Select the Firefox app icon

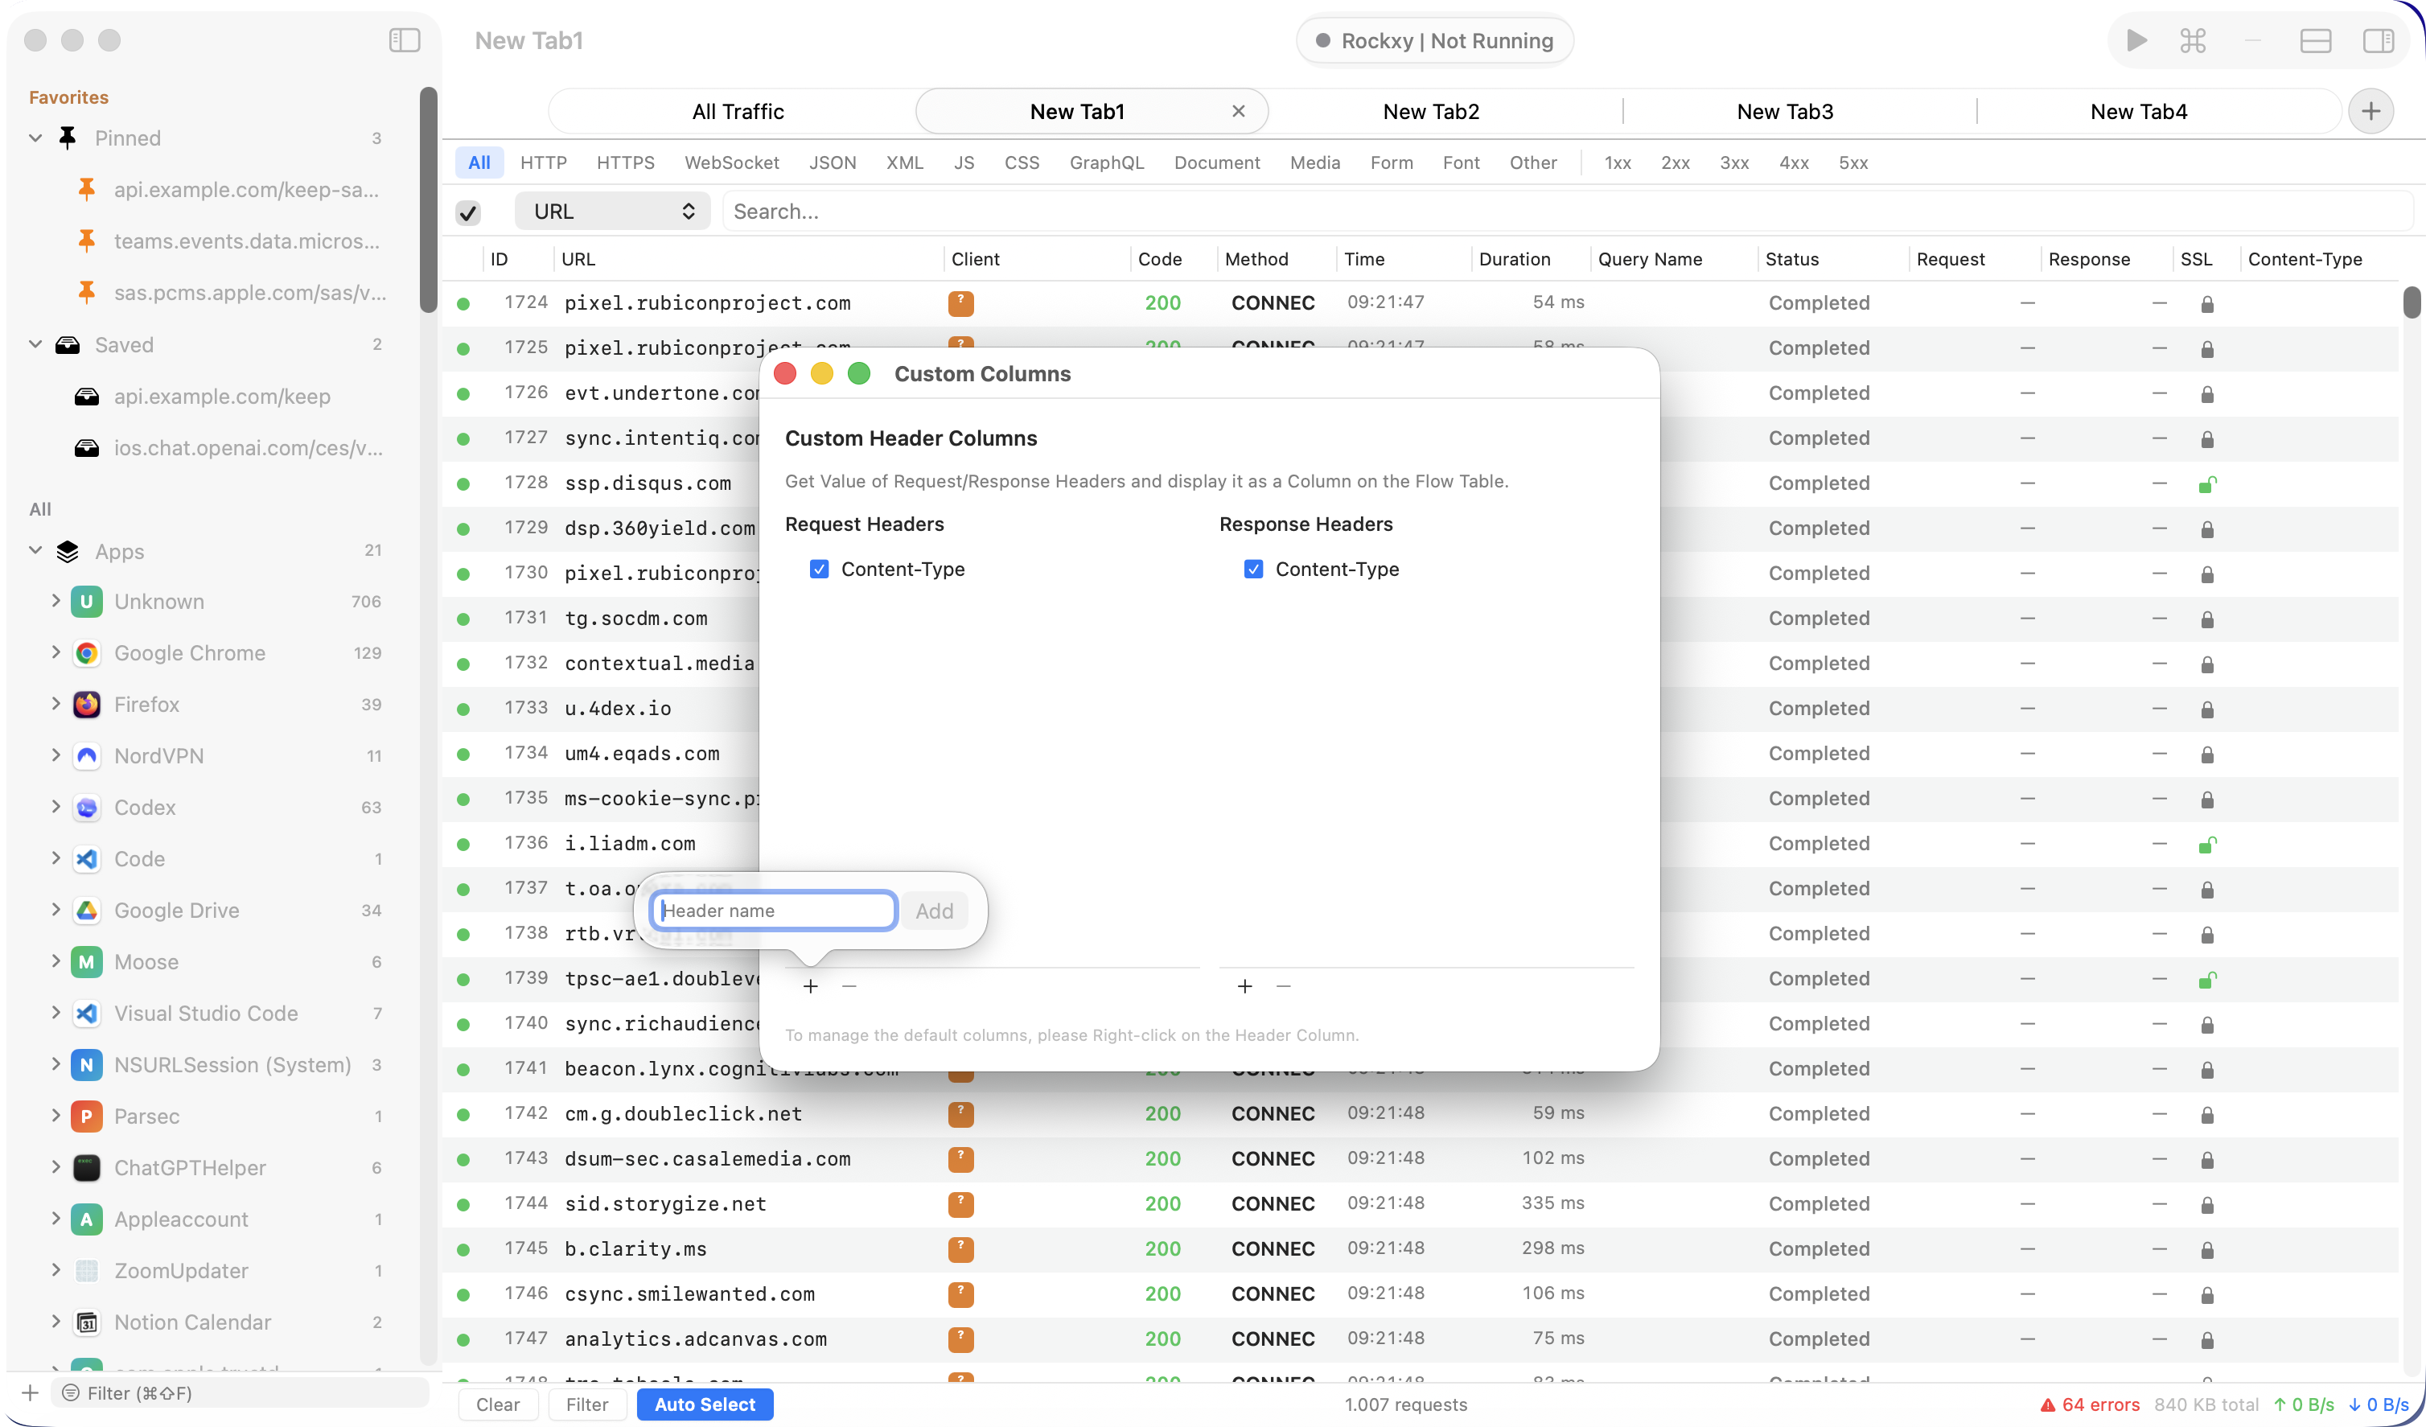click(x=87, y=705)
